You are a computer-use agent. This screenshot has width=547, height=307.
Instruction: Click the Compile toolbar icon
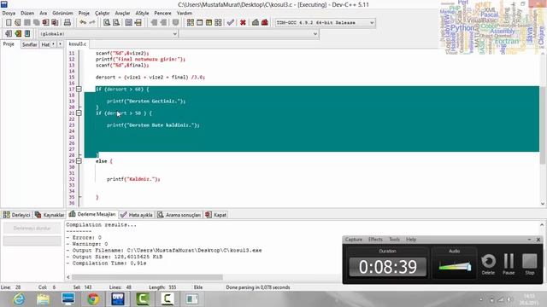coord(190,23)
